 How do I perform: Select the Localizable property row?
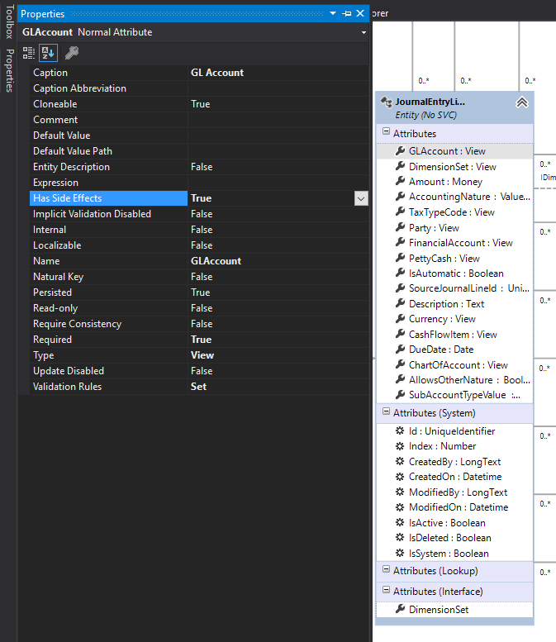pos(199,245)
